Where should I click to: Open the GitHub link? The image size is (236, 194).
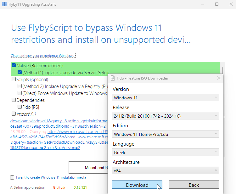click(59, 187)
